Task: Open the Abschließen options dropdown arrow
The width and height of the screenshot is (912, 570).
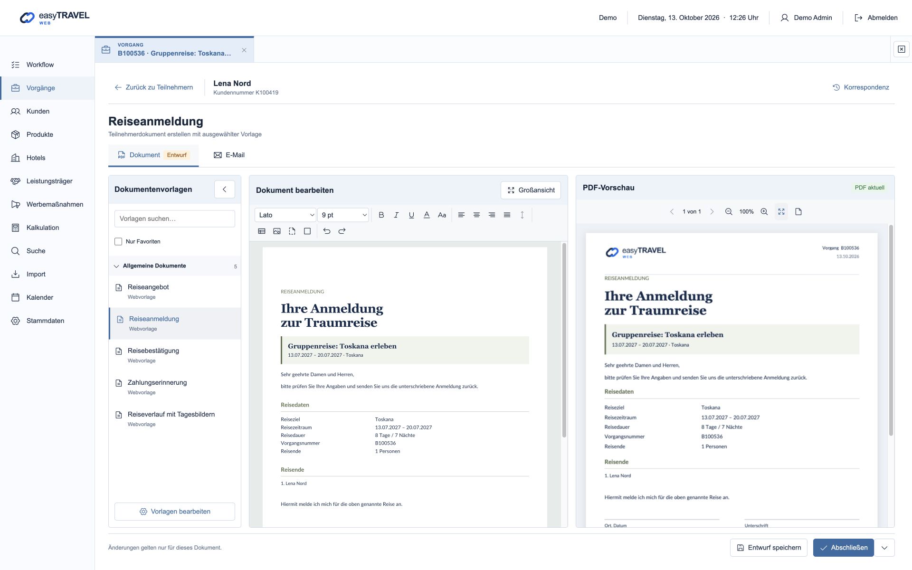Action: pos(884,548)
